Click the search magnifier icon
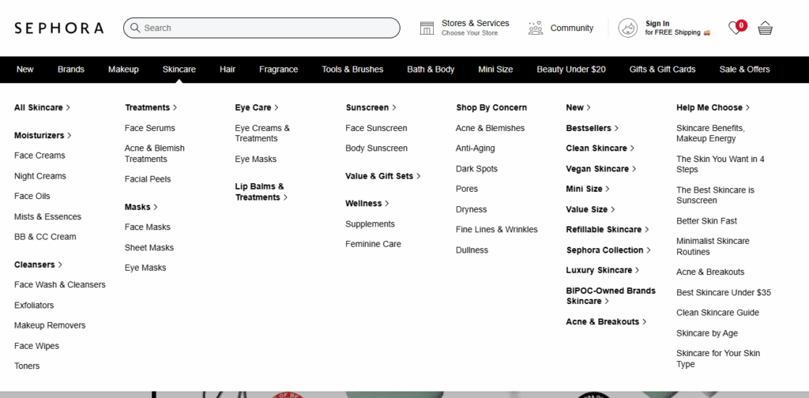 [x=135, y=28]
